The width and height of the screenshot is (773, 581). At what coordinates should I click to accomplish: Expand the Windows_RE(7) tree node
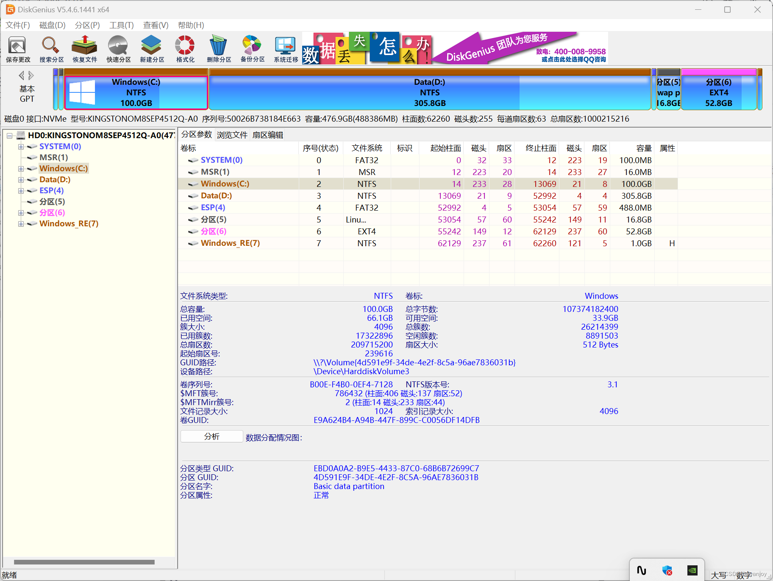[21, 224]
